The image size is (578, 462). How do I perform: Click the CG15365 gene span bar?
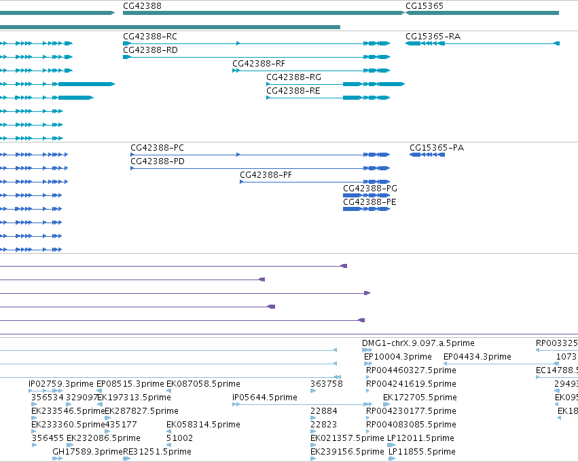(482, 13)
